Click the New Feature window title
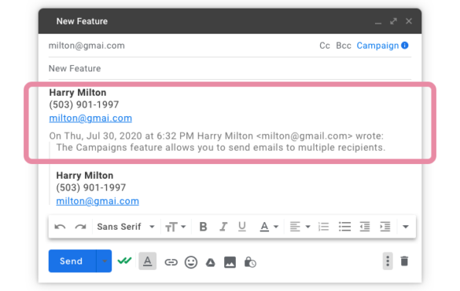The image size is (460, 291). [x=82, y=21]
